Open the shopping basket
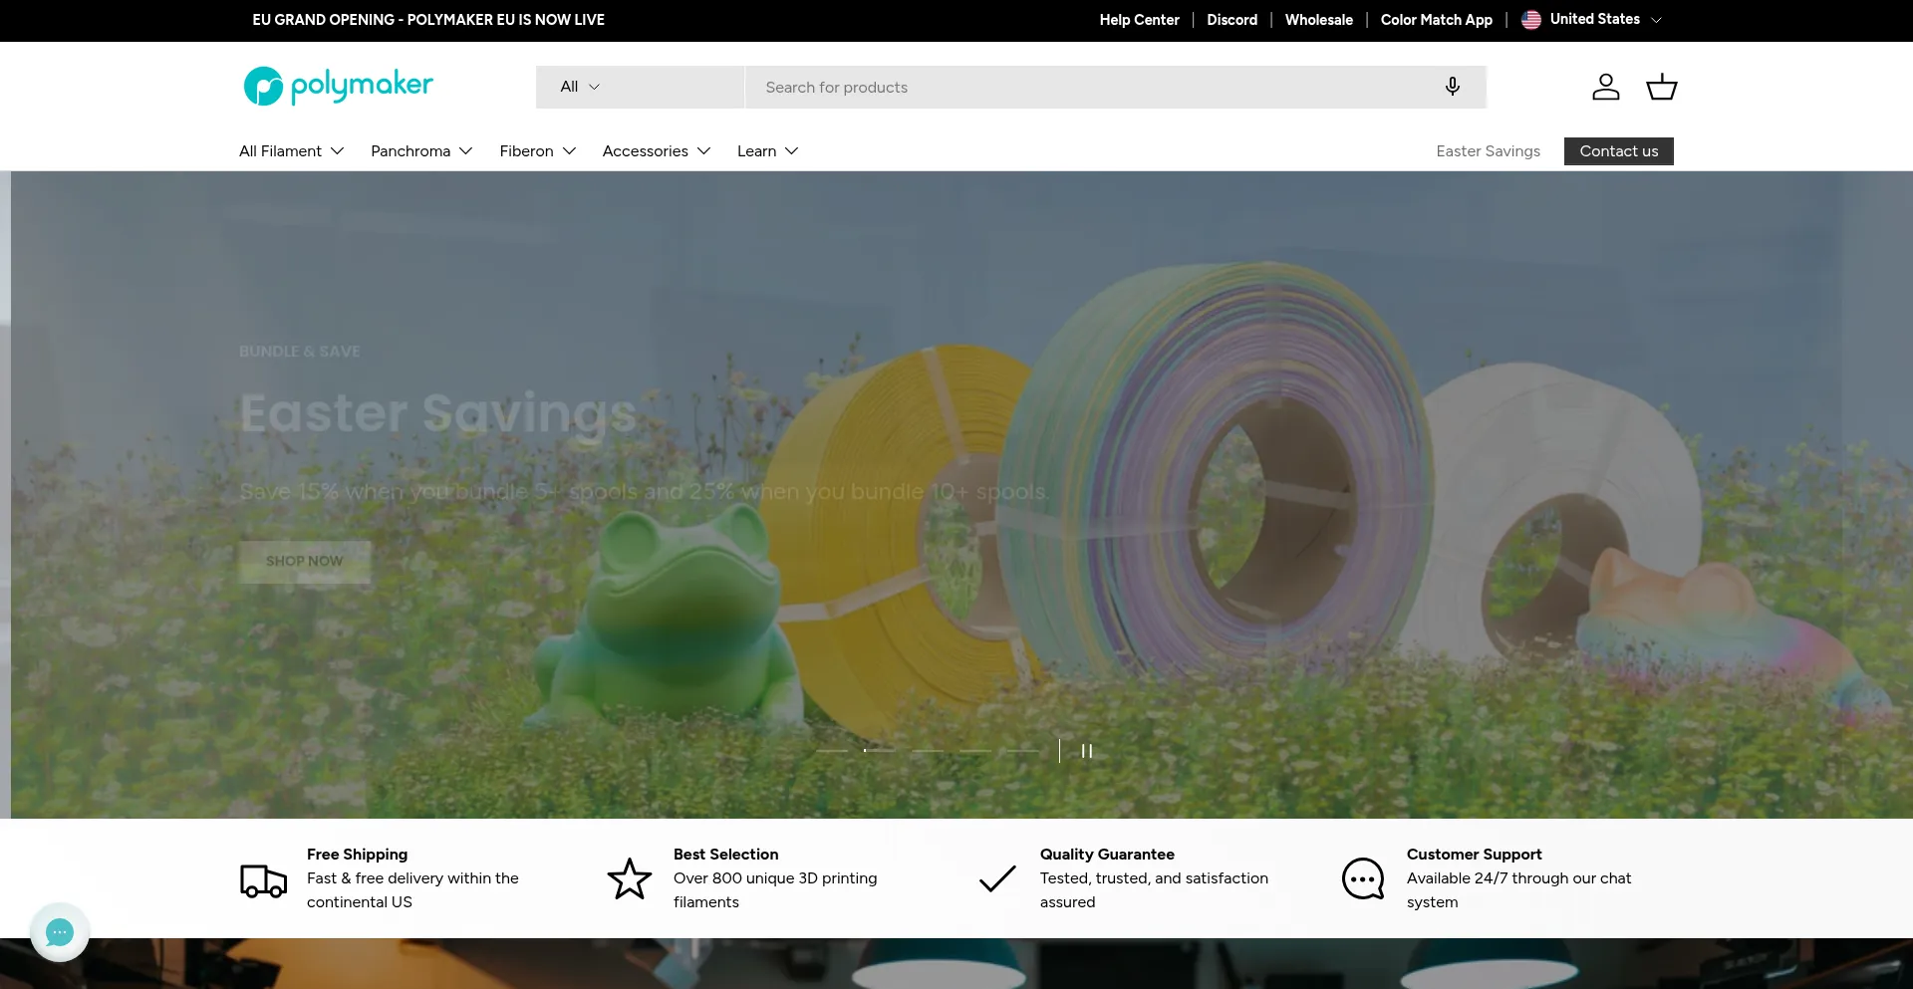Viewport: 1913px width, 989px height. click(x=1661, y=87)
